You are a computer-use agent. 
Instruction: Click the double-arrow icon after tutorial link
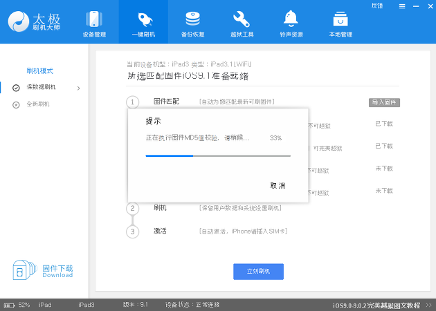428,305
